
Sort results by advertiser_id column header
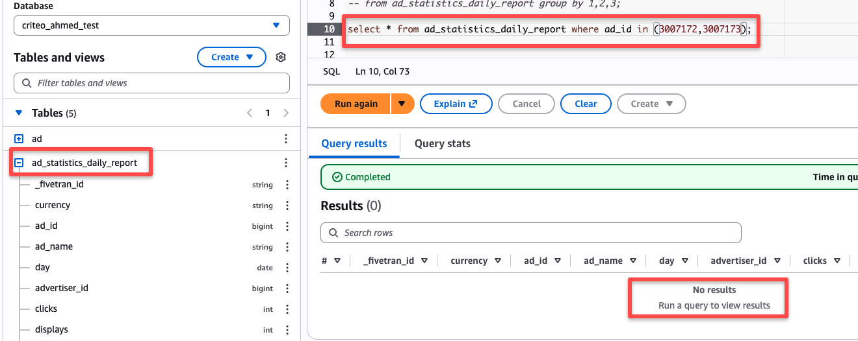pyautogui.click(x=777, y=261)
